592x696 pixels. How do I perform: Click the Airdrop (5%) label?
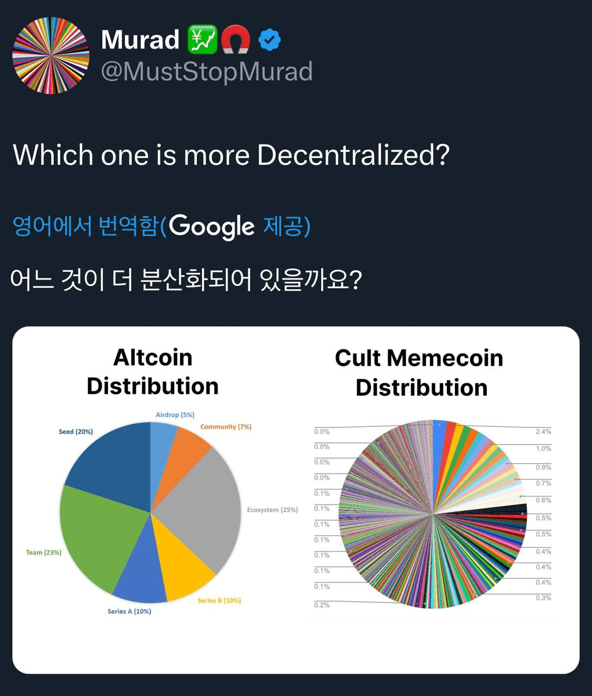[x=175, y=415]
